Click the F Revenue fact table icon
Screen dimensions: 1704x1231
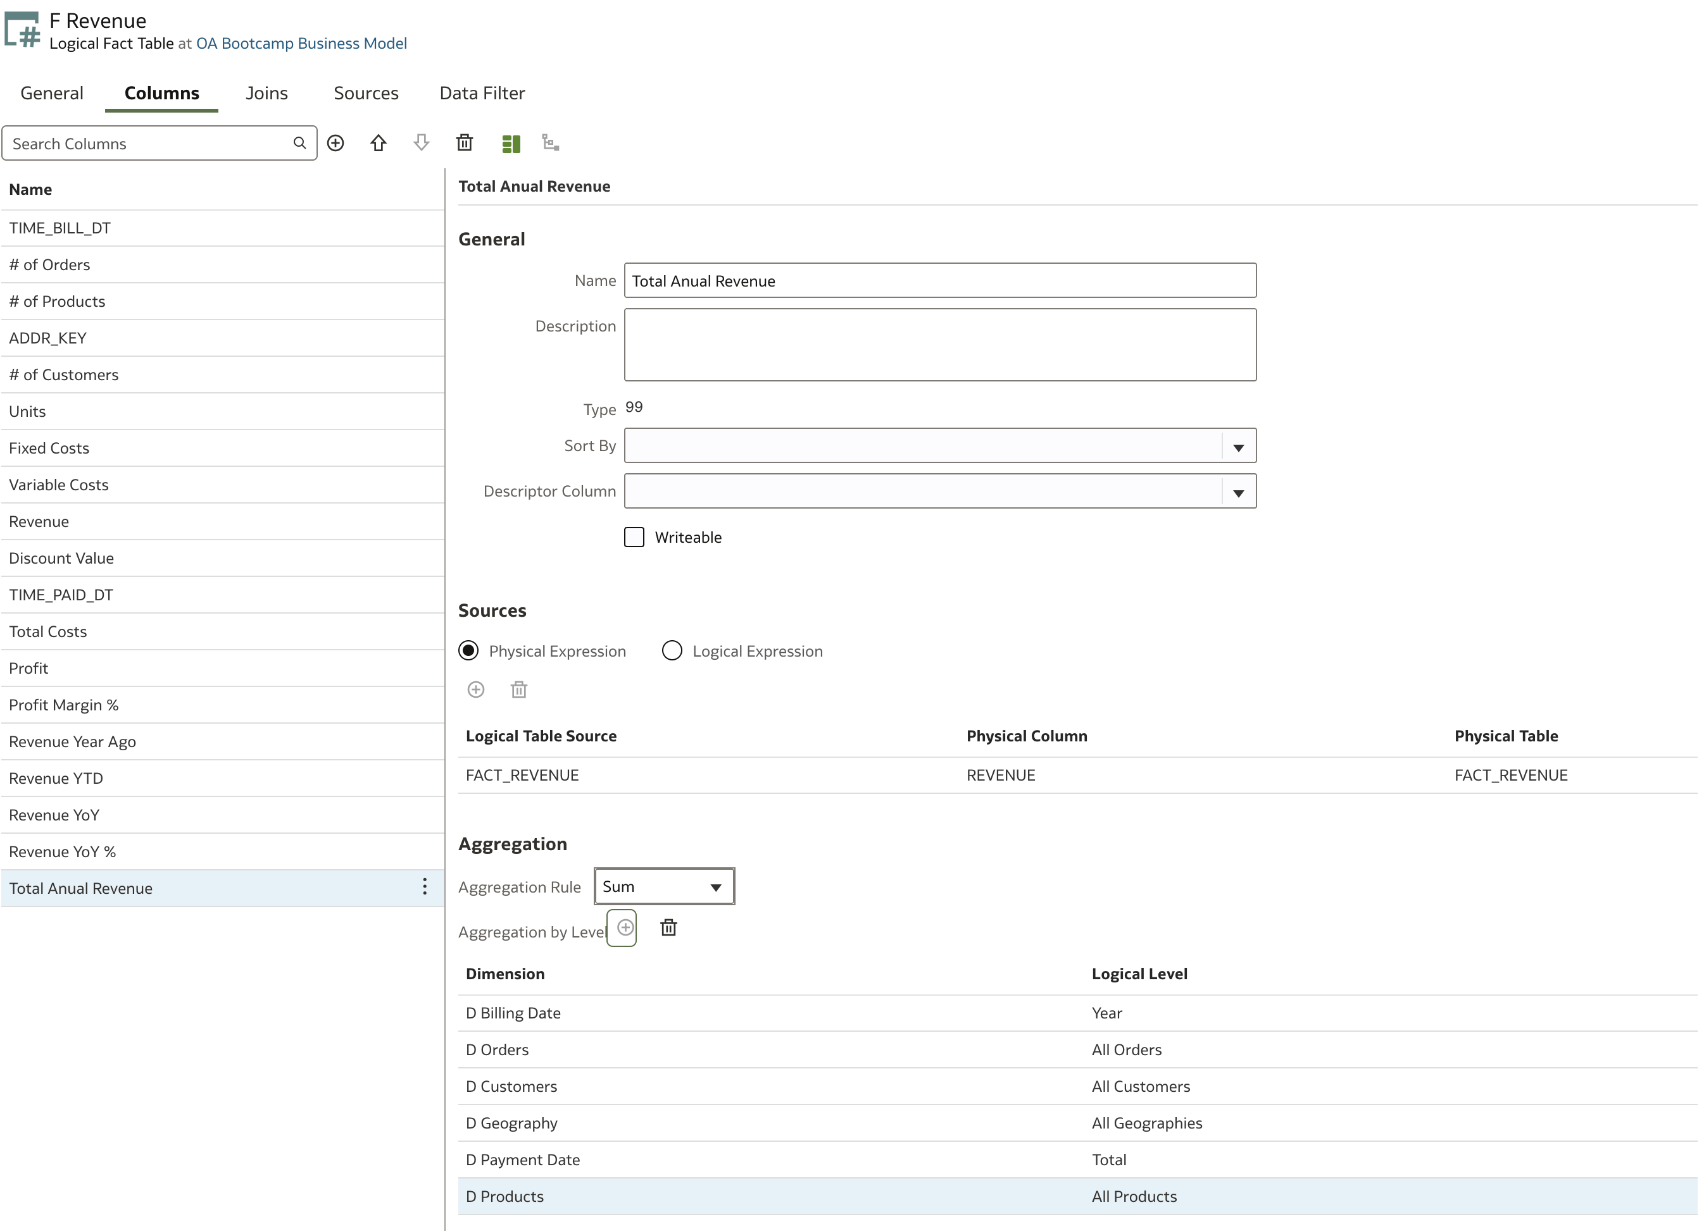(x=23, y=30)
